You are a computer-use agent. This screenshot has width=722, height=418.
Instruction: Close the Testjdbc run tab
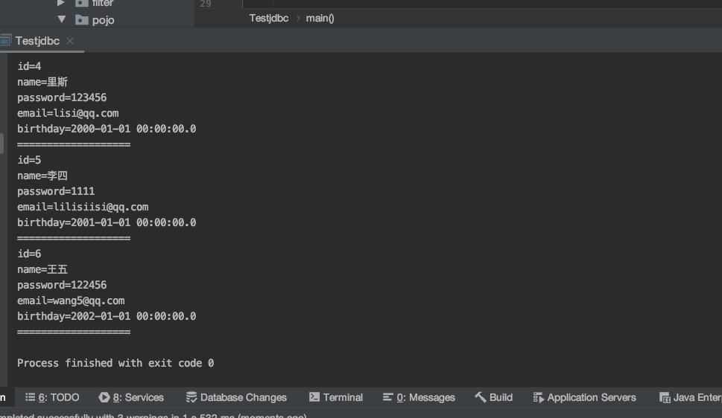click(x=70, y=41)
